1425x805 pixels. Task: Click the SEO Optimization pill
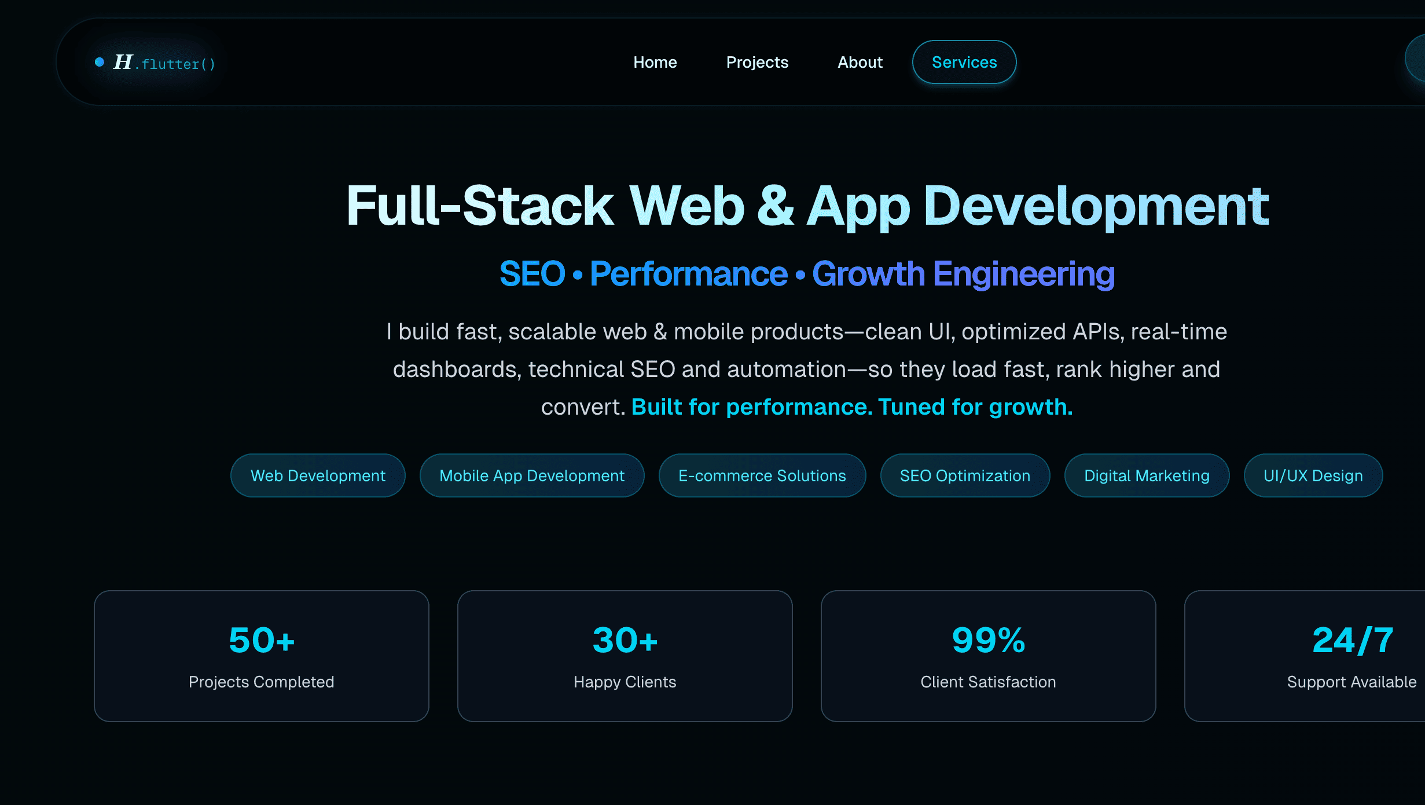(x=965, y=475)
